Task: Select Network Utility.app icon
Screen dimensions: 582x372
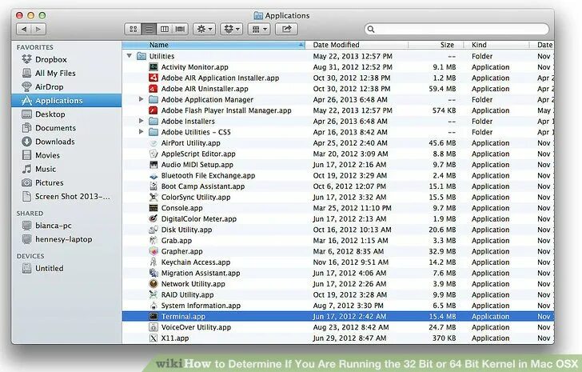Action: 153,284
